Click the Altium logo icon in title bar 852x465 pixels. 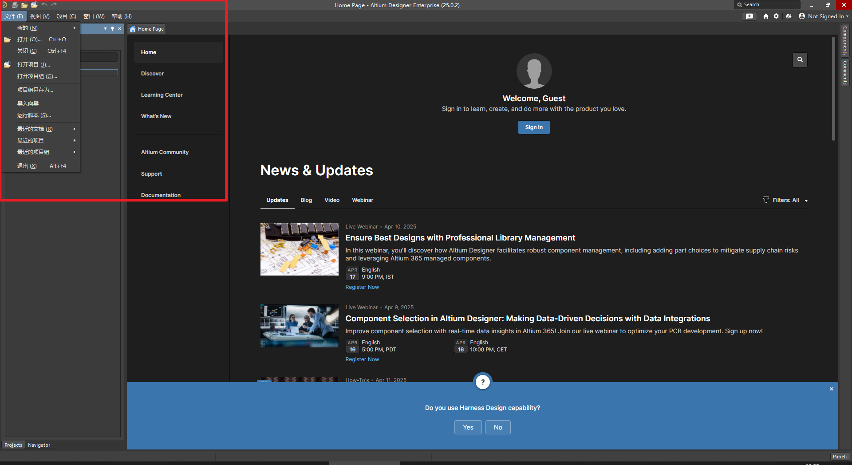(x=4, y=5)
